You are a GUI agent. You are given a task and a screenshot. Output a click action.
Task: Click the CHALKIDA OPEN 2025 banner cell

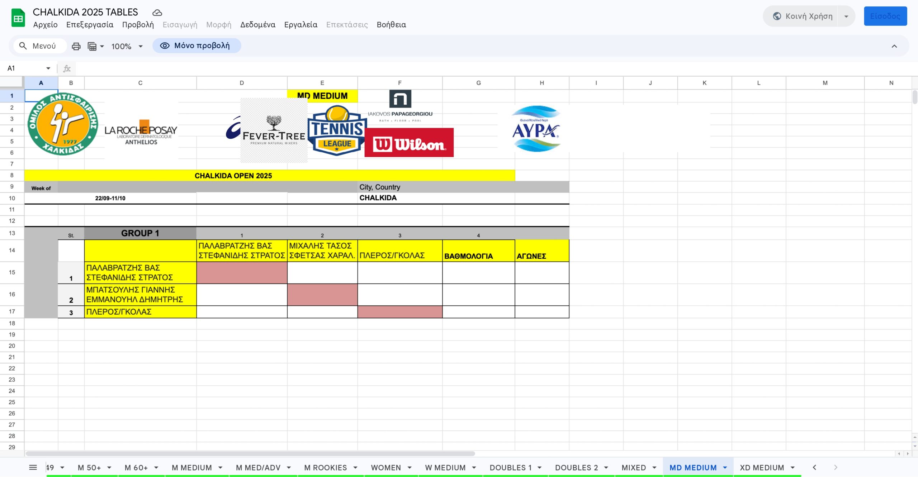pyautogui.click(x=269, y=176)
